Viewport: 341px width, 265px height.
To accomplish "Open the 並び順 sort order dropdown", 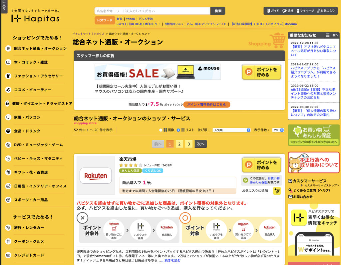I will (x=231, y=130).
